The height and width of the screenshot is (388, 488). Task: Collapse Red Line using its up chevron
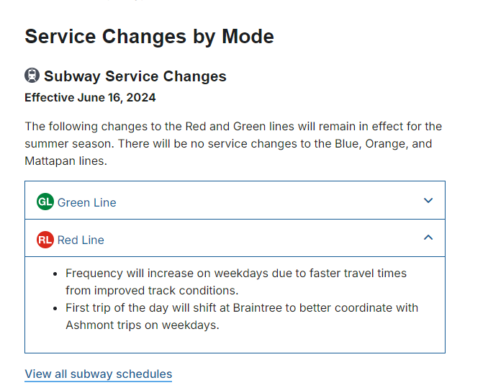(428, 238)
